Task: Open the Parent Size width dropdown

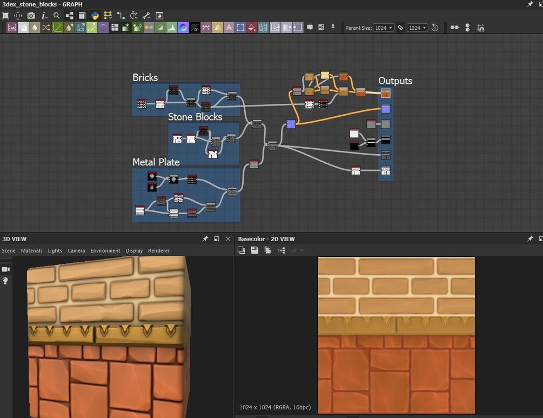Action: pos(384,28)
